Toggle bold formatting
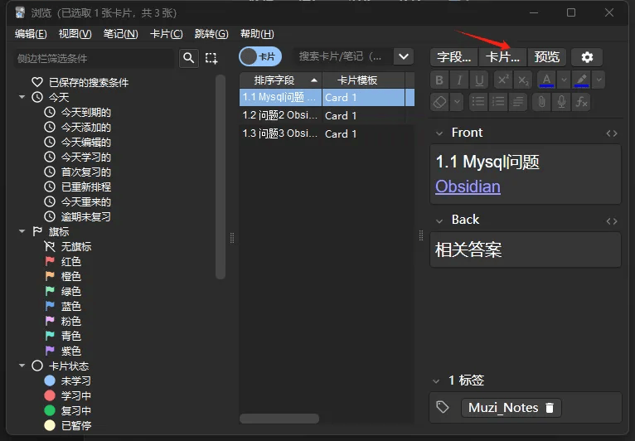This screenshot has width=635, height=441. point(439,80)
